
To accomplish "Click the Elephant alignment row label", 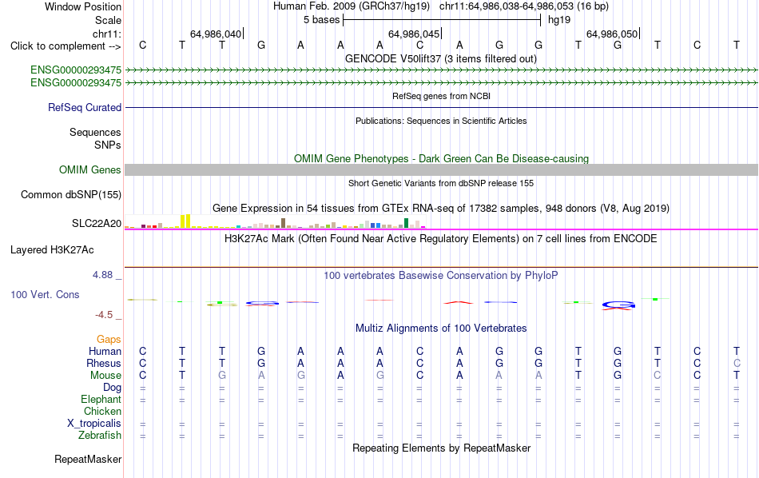I will pyautogui.click(x=101, y=400).
